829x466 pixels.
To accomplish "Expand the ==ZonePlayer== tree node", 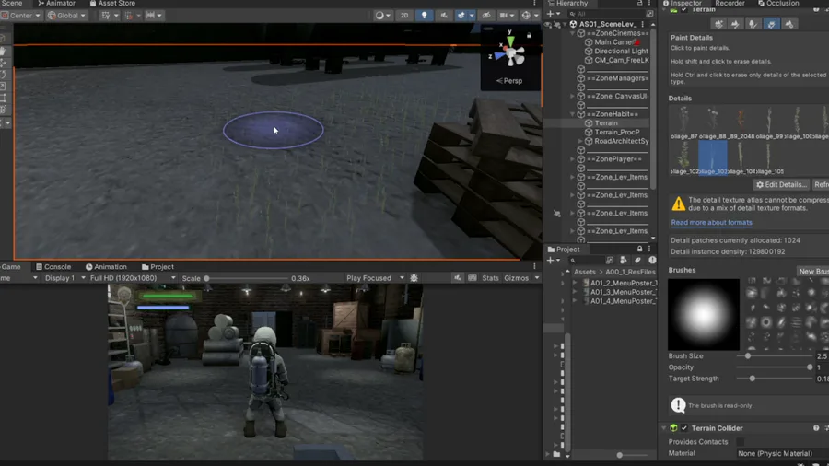I will click(572, 159).
